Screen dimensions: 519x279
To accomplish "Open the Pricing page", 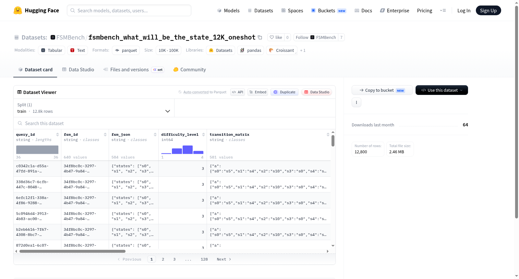I will (x=425, y=10).
